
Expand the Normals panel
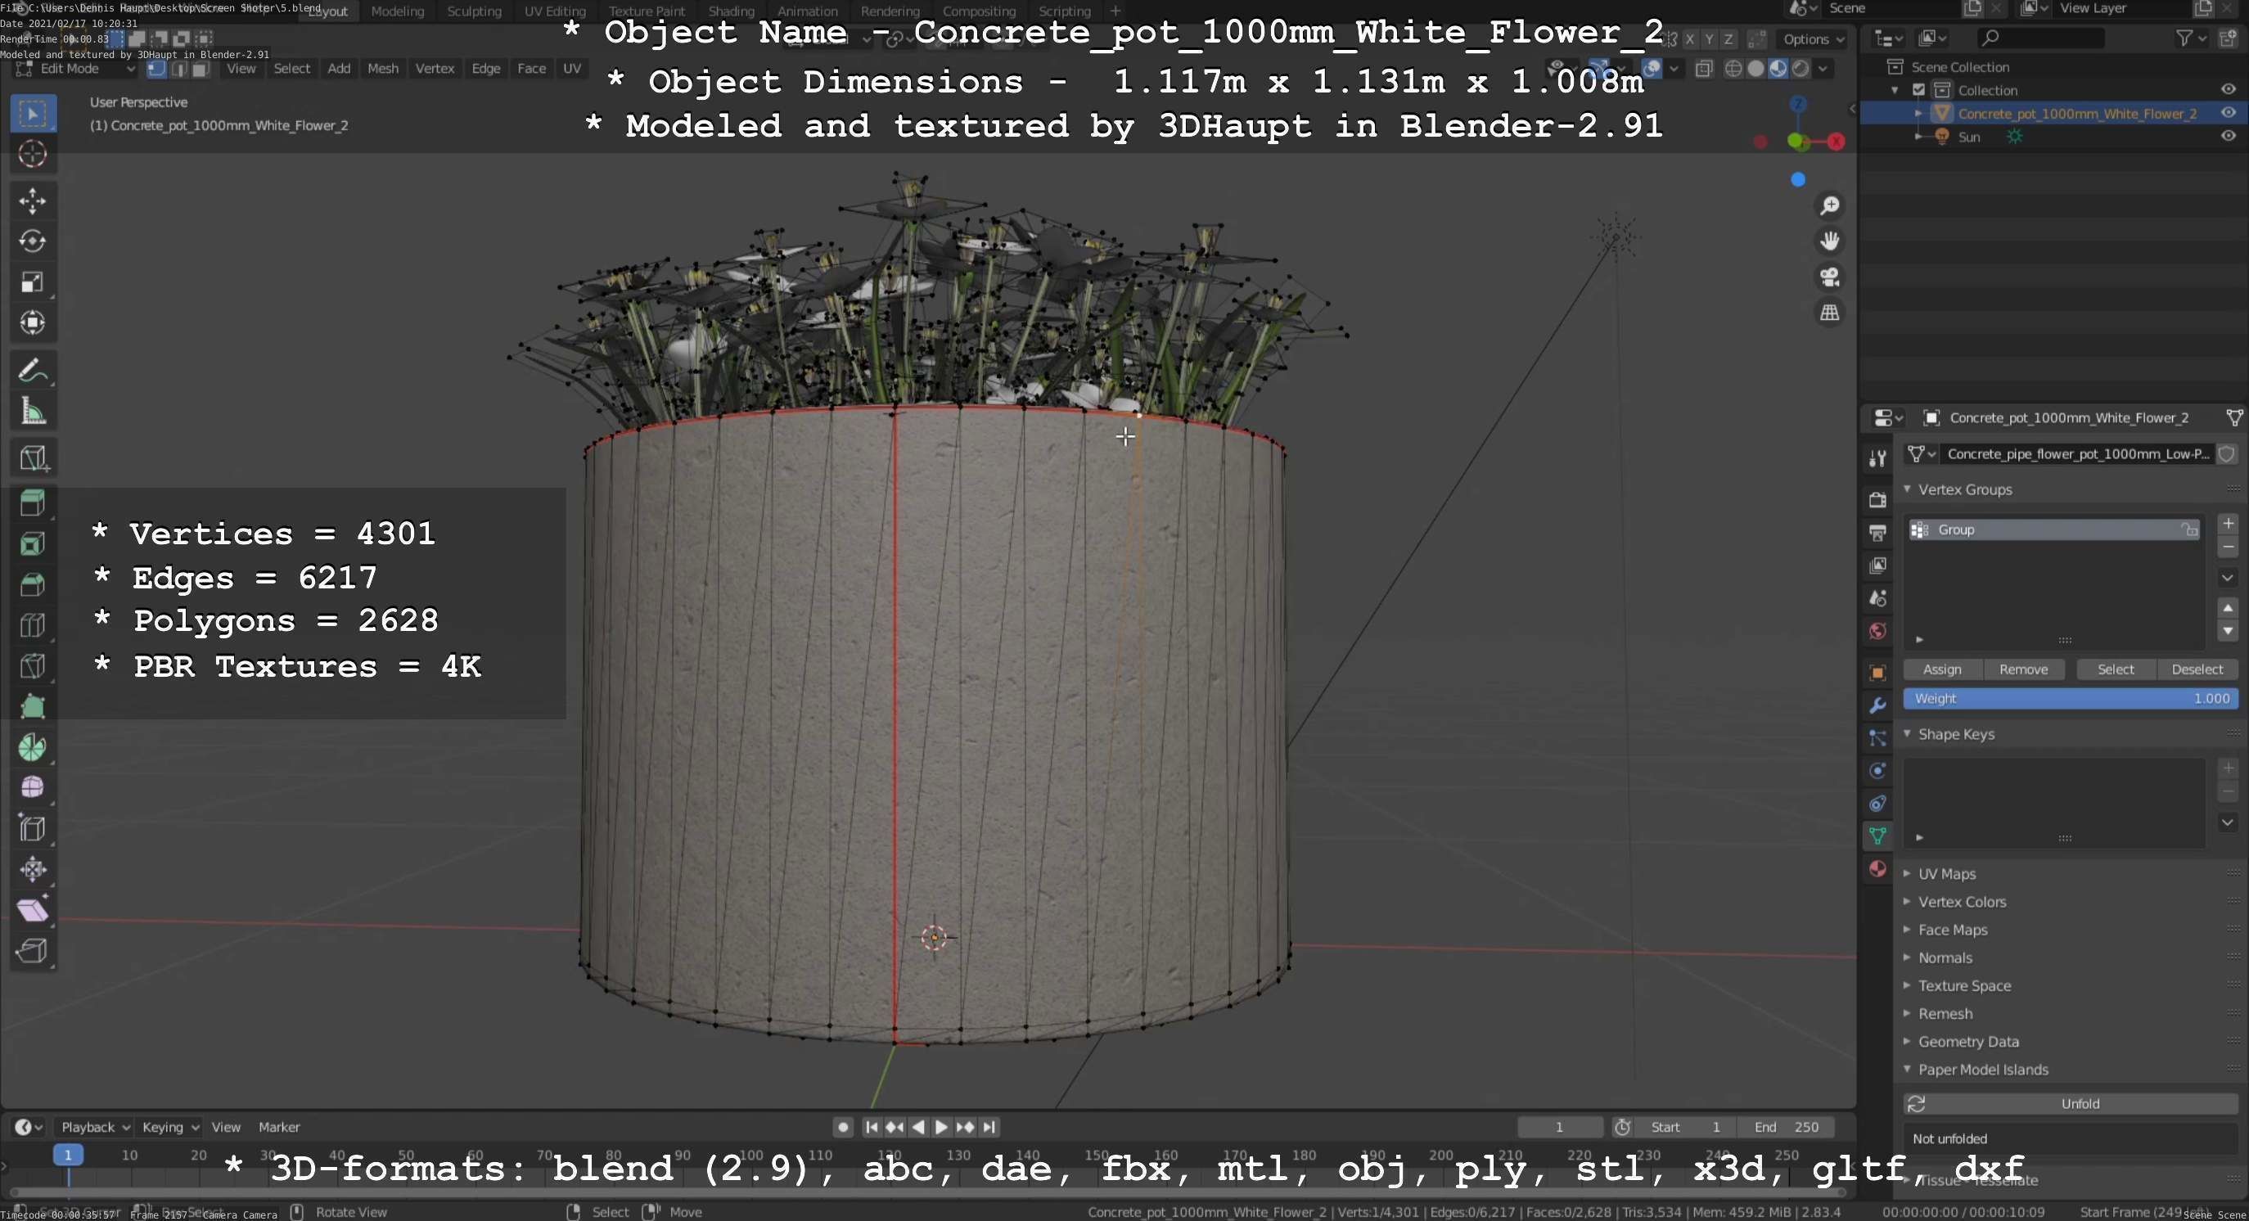point(1908,957)
